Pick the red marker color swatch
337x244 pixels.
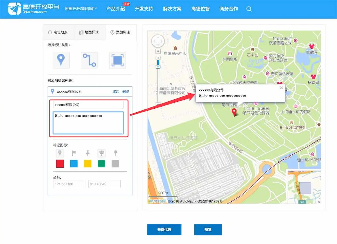(60, 163)
